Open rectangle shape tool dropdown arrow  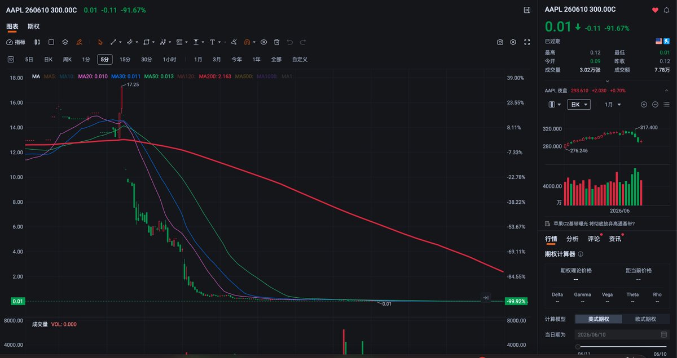click(x=153, y=42)
